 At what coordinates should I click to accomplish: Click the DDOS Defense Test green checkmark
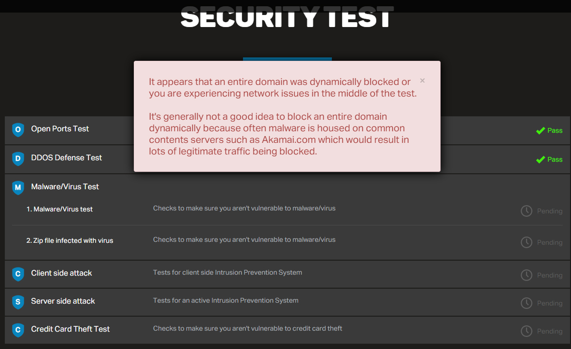coord(541,160)
